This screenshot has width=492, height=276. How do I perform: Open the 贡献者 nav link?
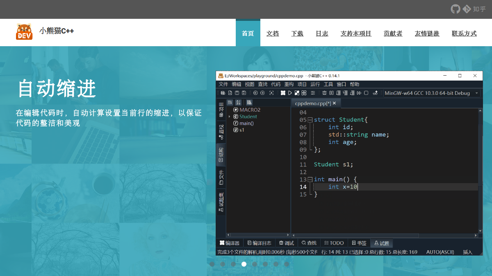[393, 34]
